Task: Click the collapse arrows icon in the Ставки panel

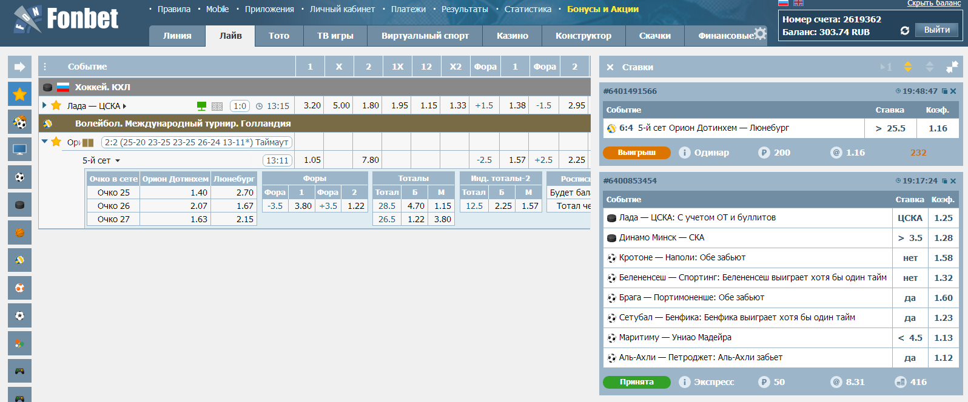Action: [952, 67]
